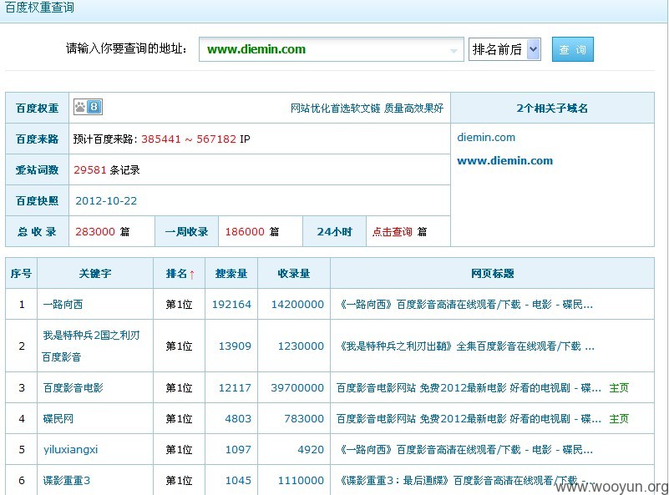Click indexed count 783000
Viewport: 669px width, 495px height.
(304, 419)
